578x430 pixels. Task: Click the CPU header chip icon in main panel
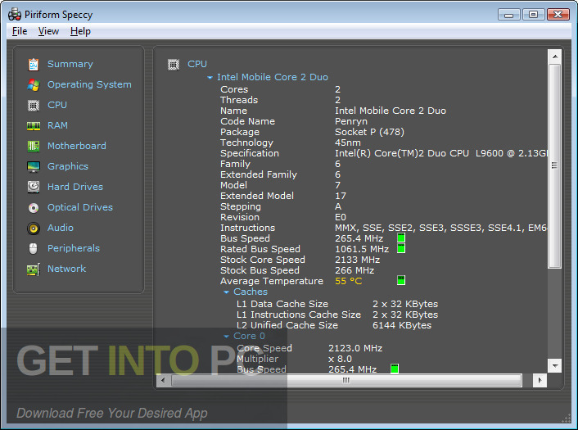click(174, 65)
